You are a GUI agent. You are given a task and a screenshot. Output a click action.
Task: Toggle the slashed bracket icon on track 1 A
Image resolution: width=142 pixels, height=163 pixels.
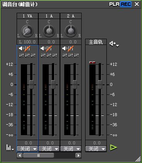(49, 48)
